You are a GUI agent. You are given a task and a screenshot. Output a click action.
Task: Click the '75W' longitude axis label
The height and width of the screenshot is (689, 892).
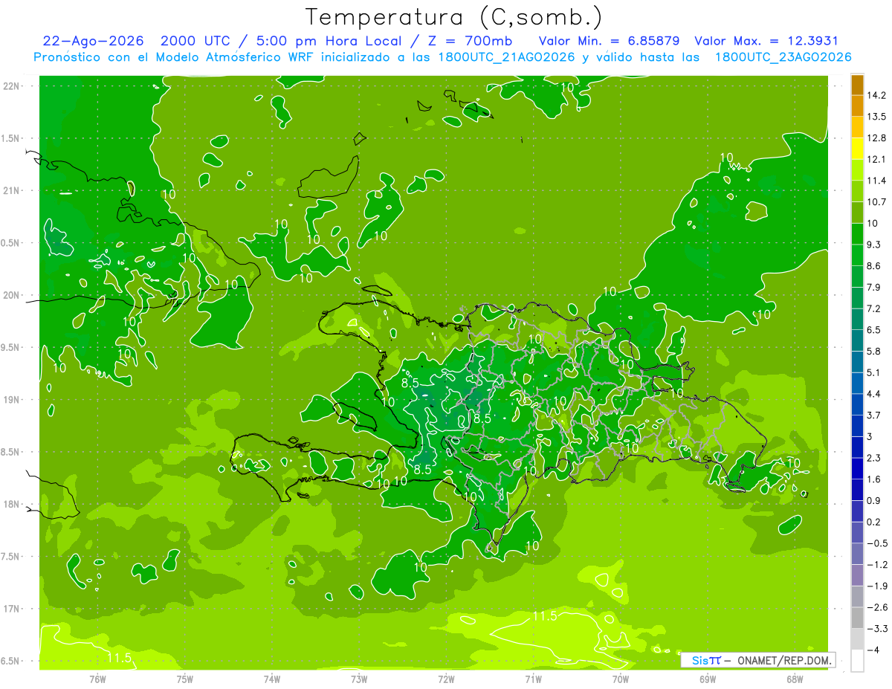tap(184, 679)
